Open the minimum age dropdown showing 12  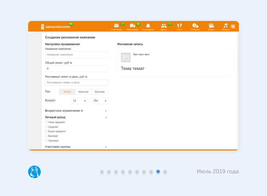[x=79, y=101]
